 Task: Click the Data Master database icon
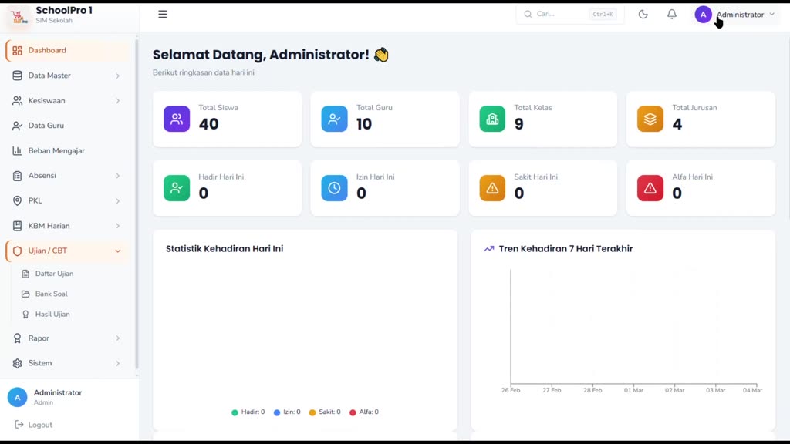pos(17,76)
